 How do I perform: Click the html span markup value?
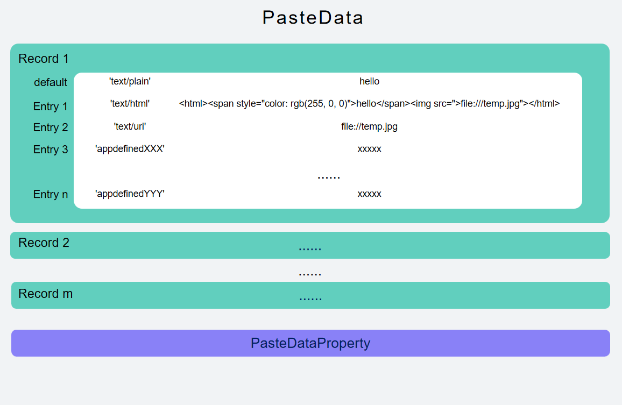pyautogui.click(x=369, y=104)
